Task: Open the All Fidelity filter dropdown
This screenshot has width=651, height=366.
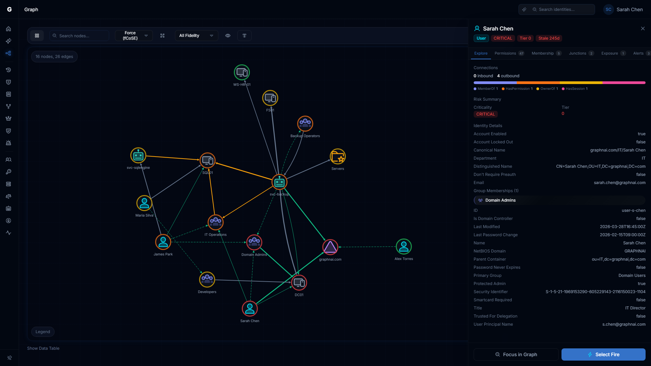Action: (x=196, y=35)
